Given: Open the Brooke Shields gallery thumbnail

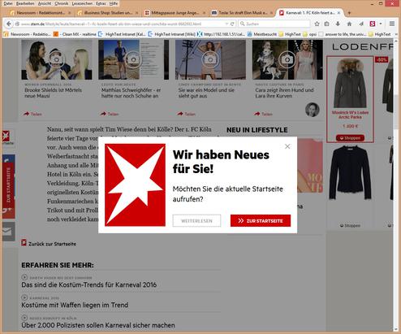Looking at the screenshot, I should 57,59.
